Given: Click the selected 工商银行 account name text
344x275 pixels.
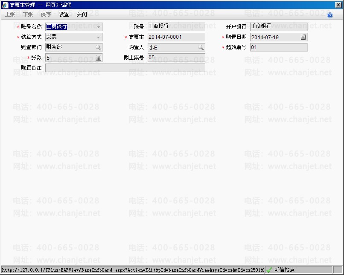Looking at the screenshot, I should point(56,26).
